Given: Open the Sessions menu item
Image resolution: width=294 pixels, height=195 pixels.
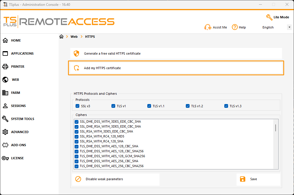Looking at the screenshot, I should pos(18,106).
